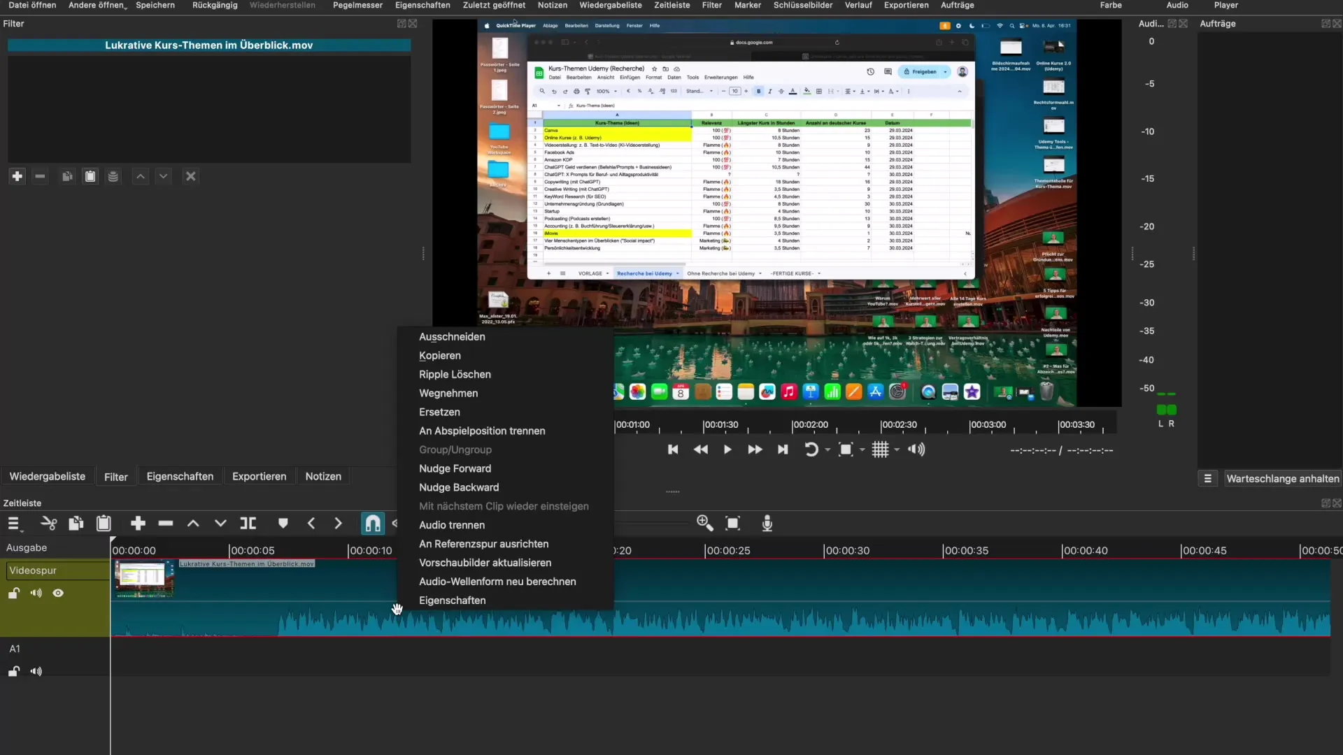This screenshot has height=755, width=1343.
Task: Move filter up chevron
Action: [141, 176]
